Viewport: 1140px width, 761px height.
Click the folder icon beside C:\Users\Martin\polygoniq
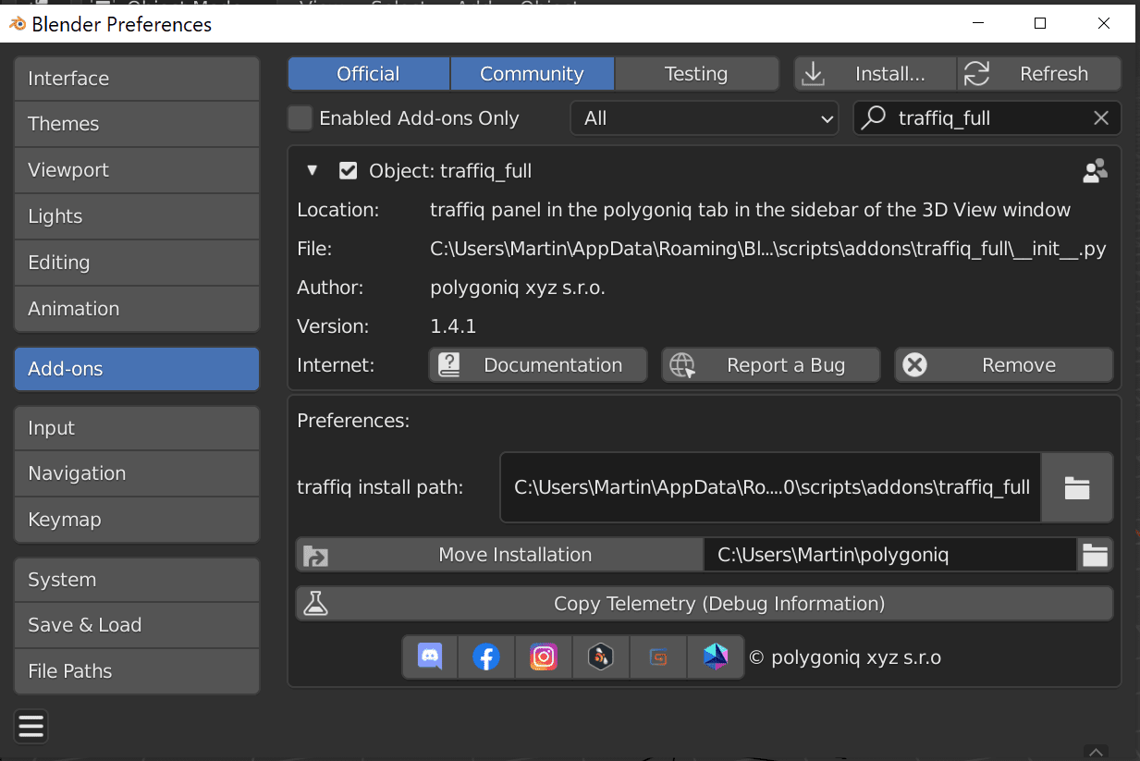pyautogui.click(x=1096, y=555)
